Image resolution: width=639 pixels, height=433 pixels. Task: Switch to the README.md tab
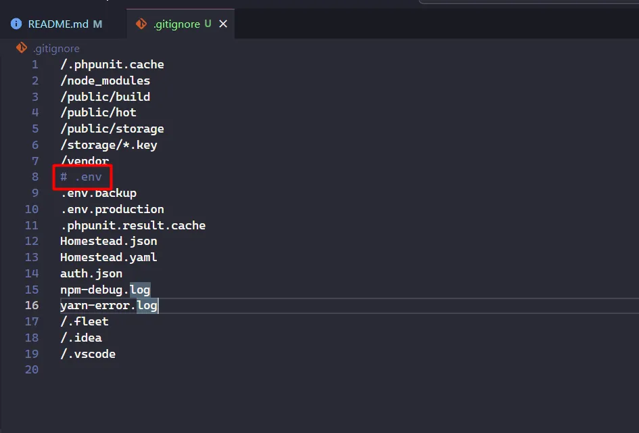click(58, 24)
